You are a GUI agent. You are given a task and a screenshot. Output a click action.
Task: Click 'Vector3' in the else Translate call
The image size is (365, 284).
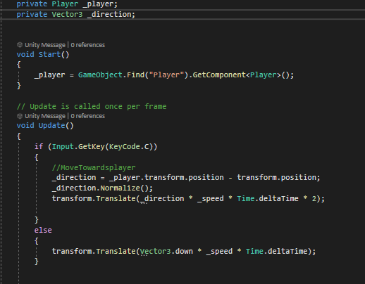(155, 252)
